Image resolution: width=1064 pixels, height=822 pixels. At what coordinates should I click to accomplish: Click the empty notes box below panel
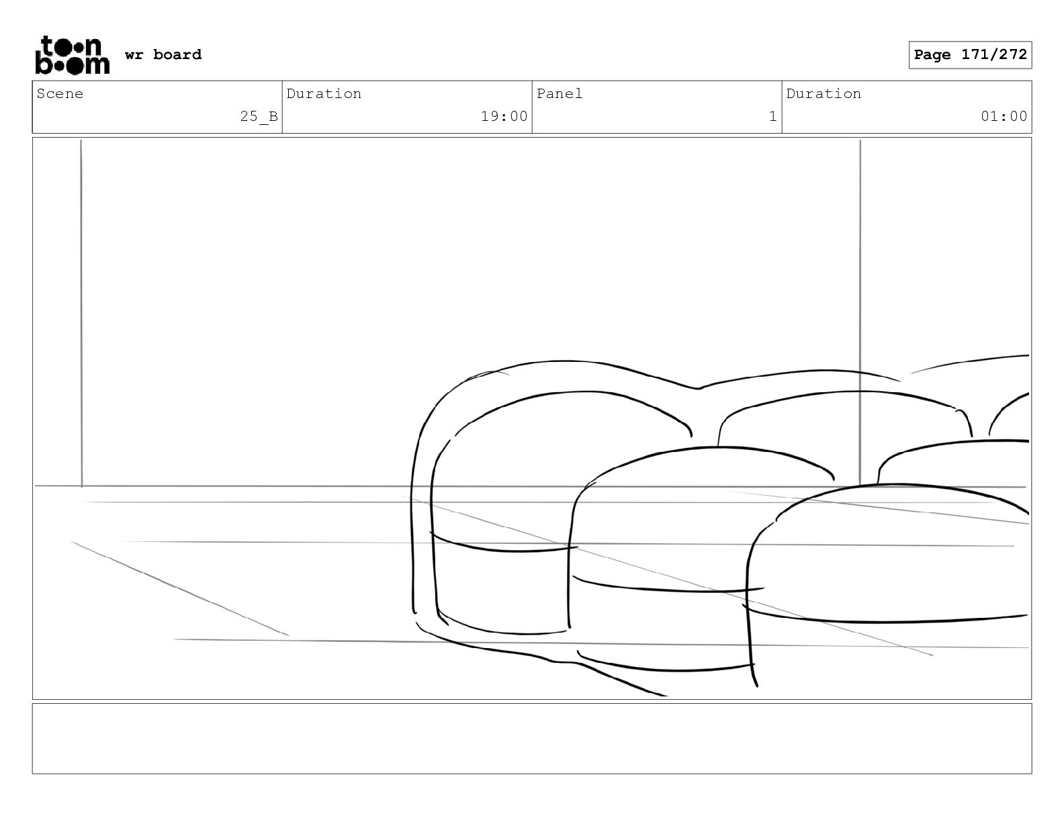click(532, 739)
